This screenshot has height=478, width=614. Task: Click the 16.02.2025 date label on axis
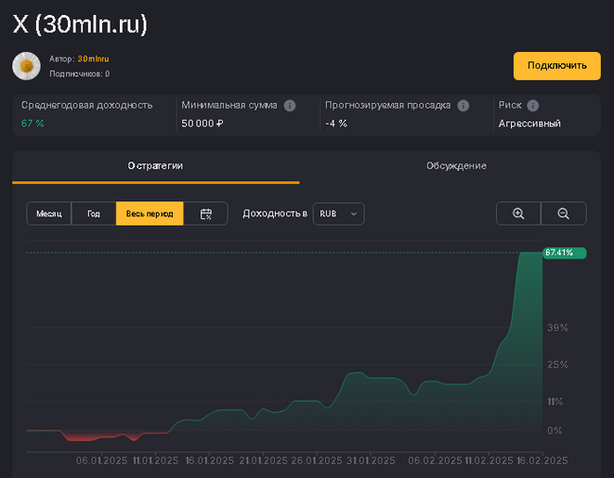click(542, 461)
